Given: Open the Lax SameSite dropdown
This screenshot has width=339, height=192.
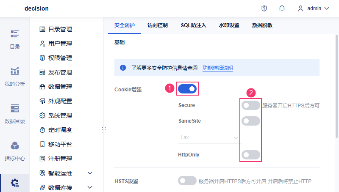Looking at the screenshot, I should tap(208, 137).
